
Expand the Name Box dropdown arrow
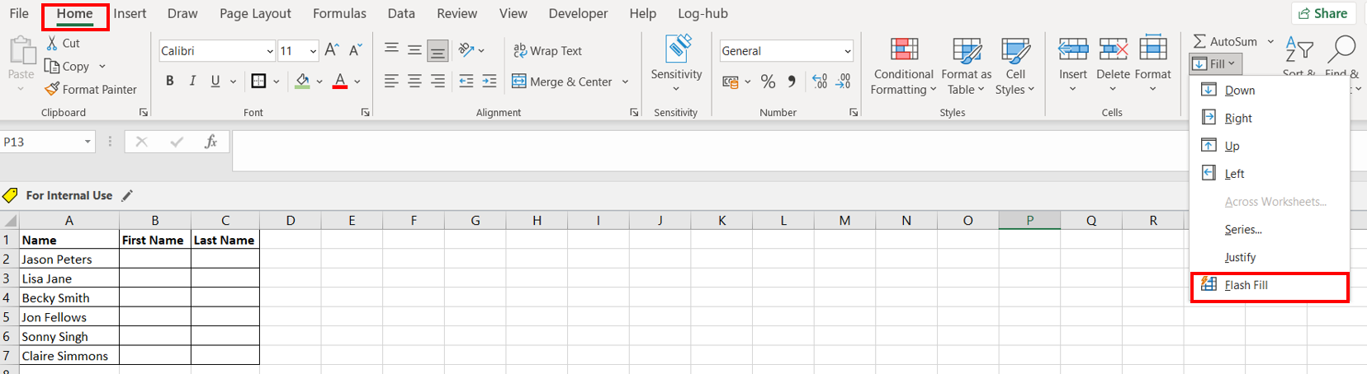[88, 142]
